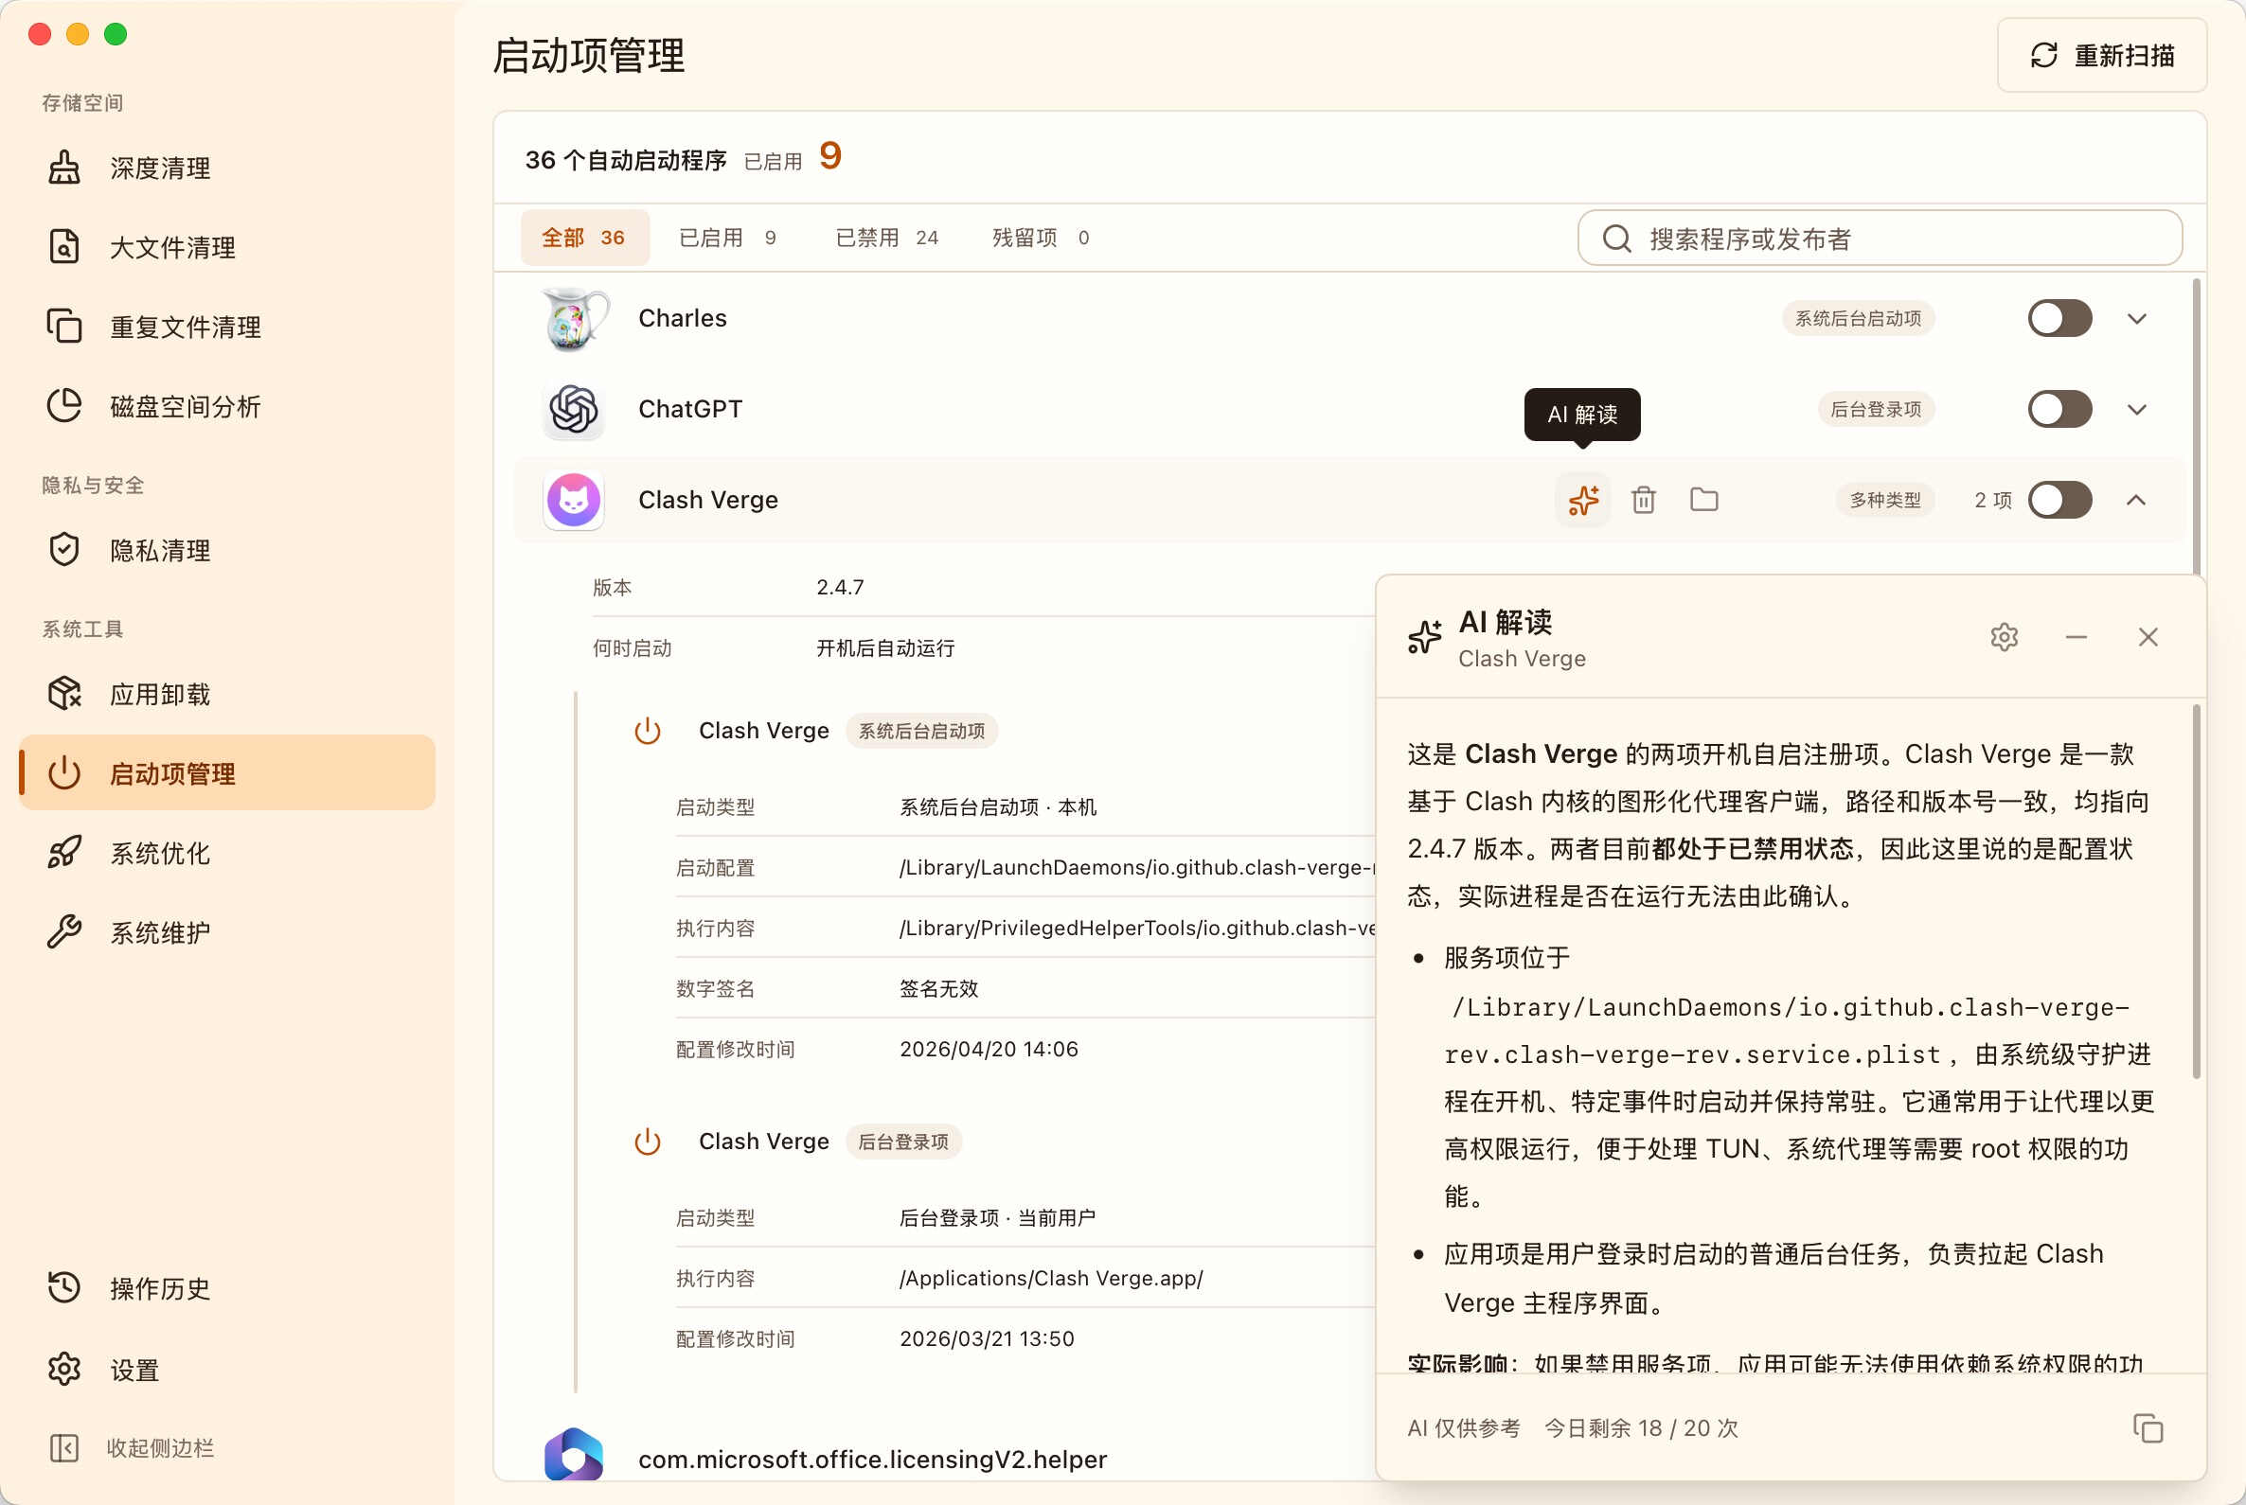
Task: Click the 重新扫描 button
Action: click(2102, 56)
